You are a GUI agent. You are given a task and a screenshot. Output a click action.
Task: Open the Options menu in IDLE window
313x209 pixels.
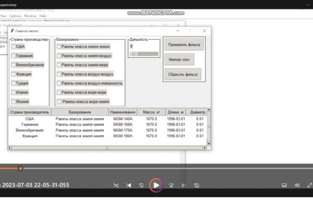coord(15,16)
